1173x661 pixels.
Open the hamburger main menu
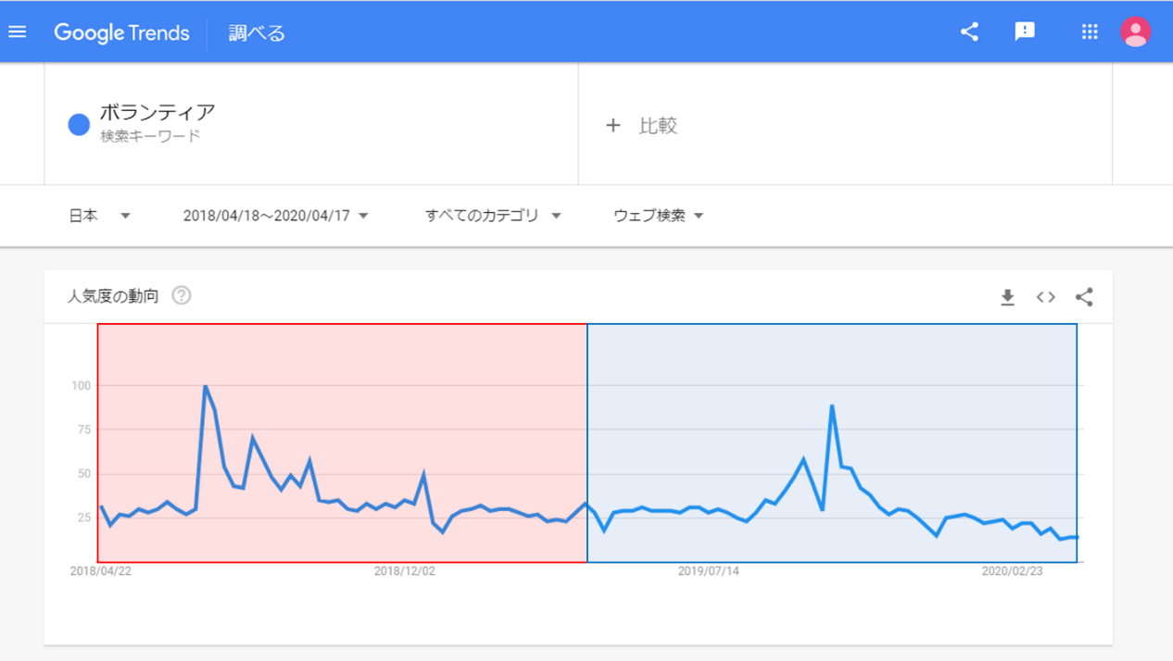click(x=18, y=32)
